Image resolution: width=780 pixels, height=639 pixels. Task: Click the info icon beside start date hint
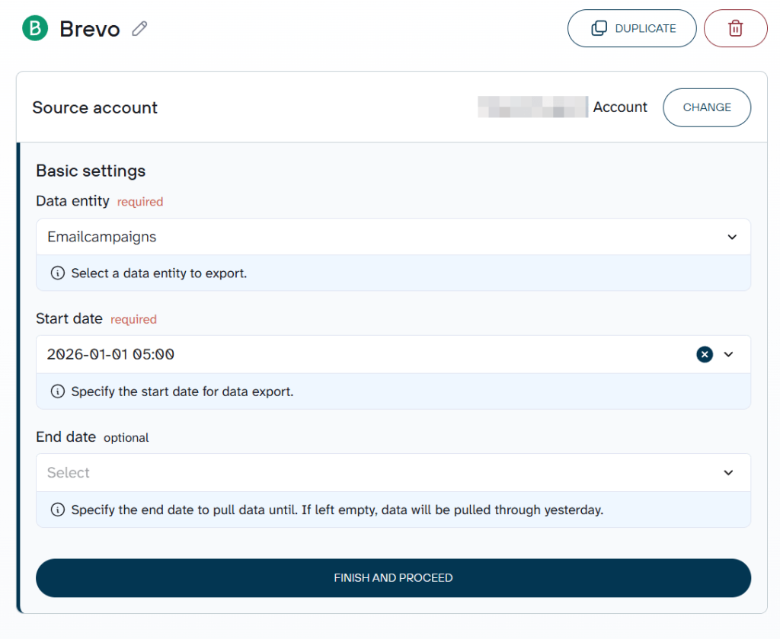[x=57, y=391]
